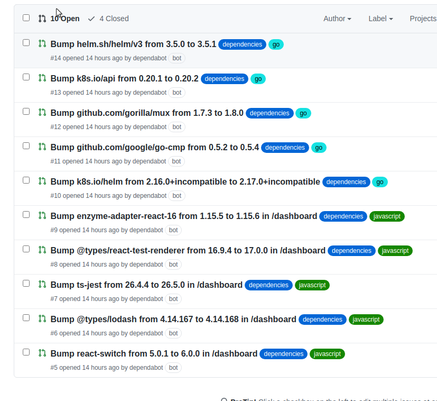Open the Author filter dropdown
437x401 pixels.
point(337,19)
